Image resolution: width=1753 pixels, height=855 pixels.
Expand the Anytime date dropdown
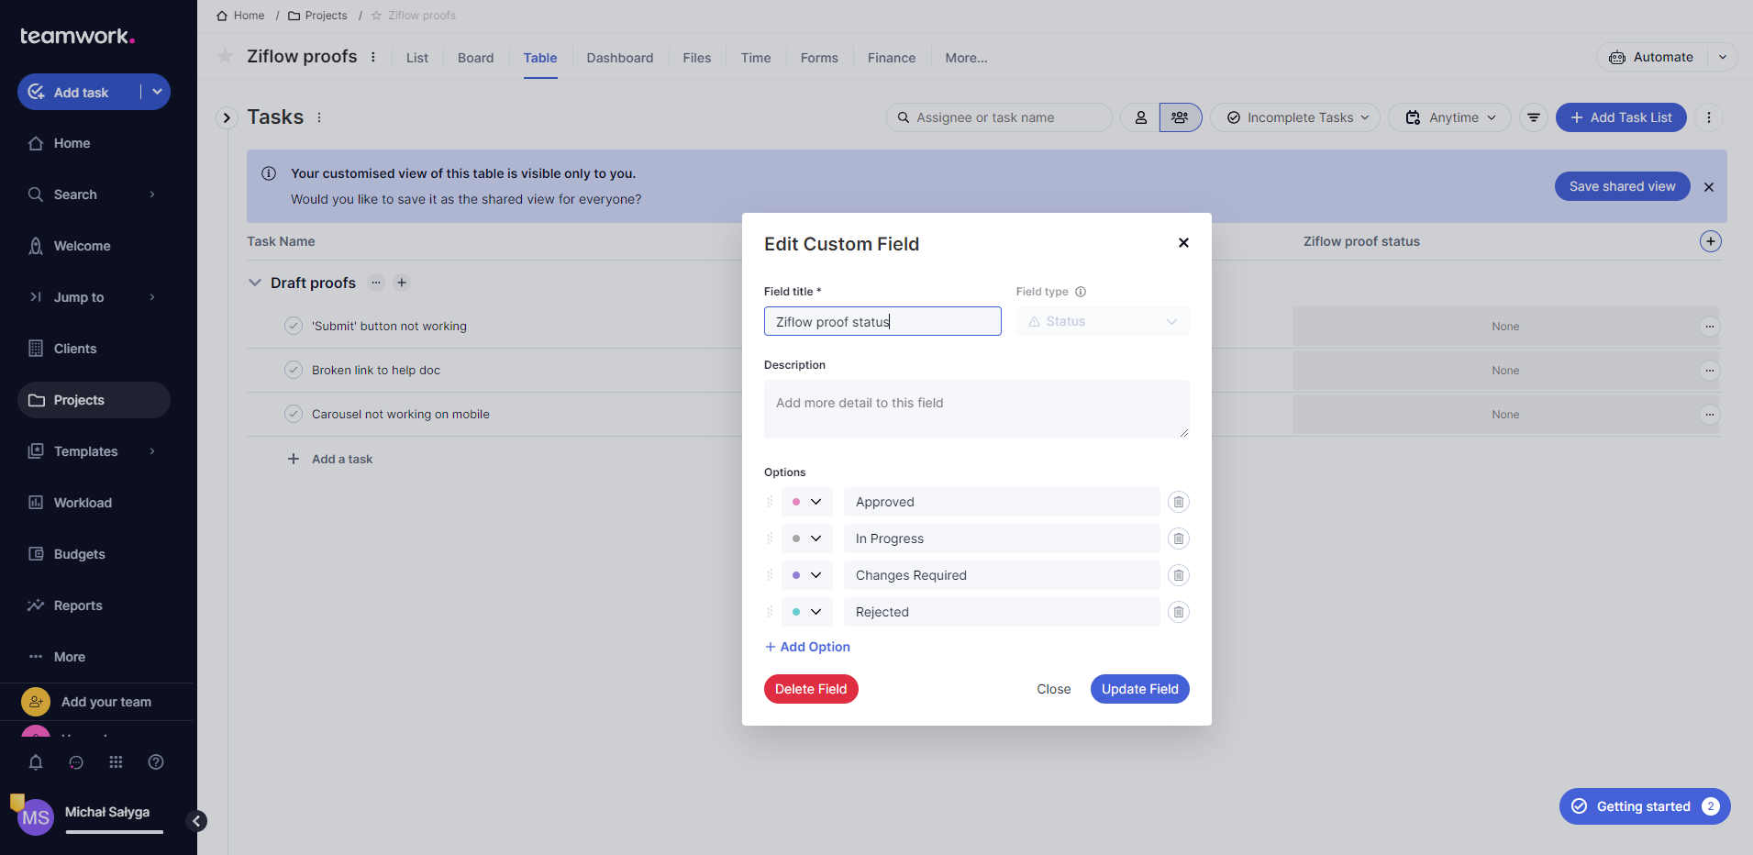[x=1450, y=117]
